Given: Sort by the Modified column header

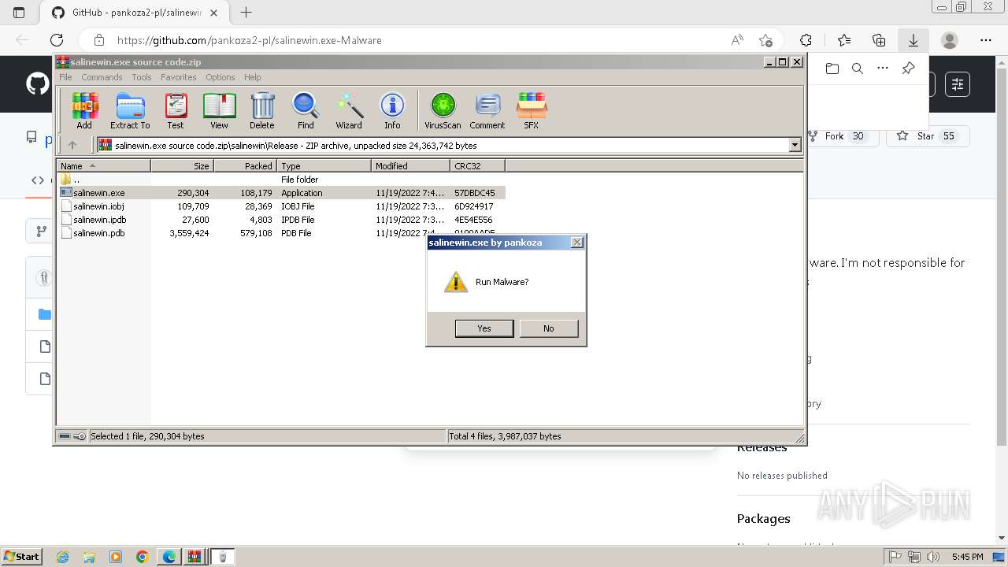Looking at the screenshot, I should pos(410,165).
